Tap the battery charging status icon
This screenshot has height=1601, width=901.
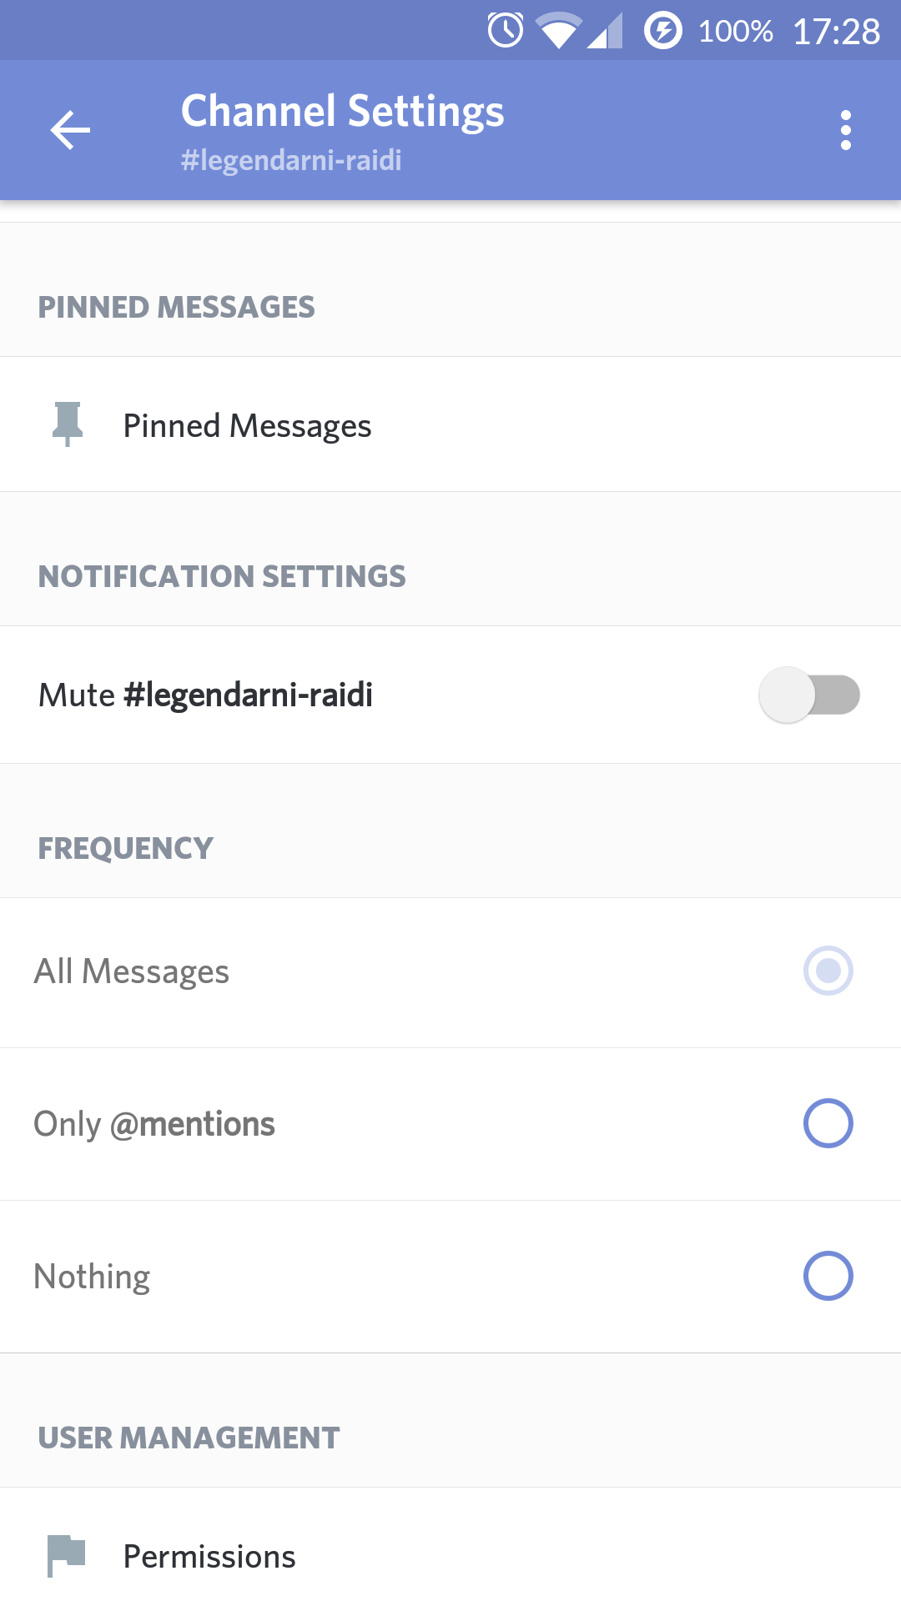coord(663,31)
